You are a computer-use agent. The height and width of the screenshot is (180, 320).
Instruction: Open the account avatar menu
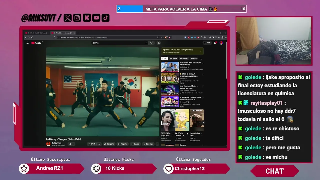pos(221,43)
